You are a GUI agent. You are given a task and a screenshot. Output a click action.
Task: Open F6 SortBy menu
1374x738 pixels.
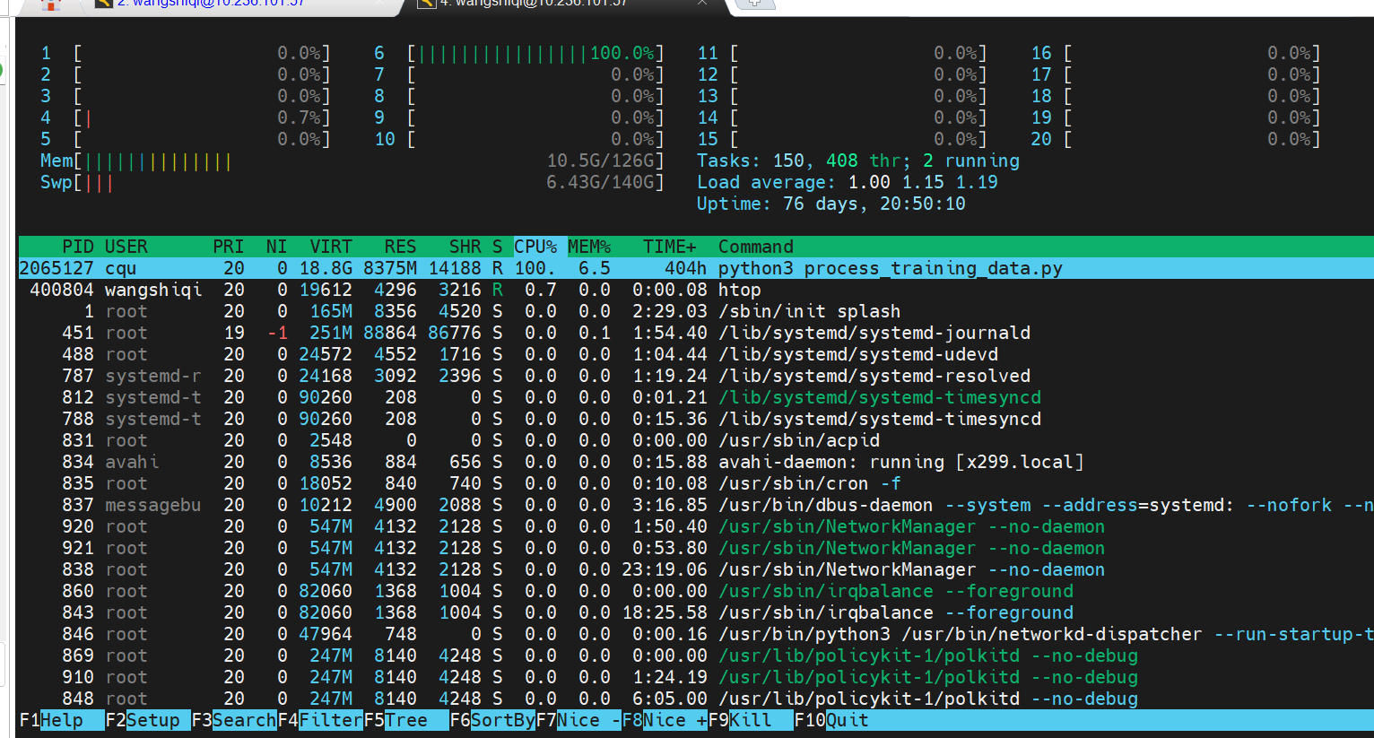coord(492,720)
